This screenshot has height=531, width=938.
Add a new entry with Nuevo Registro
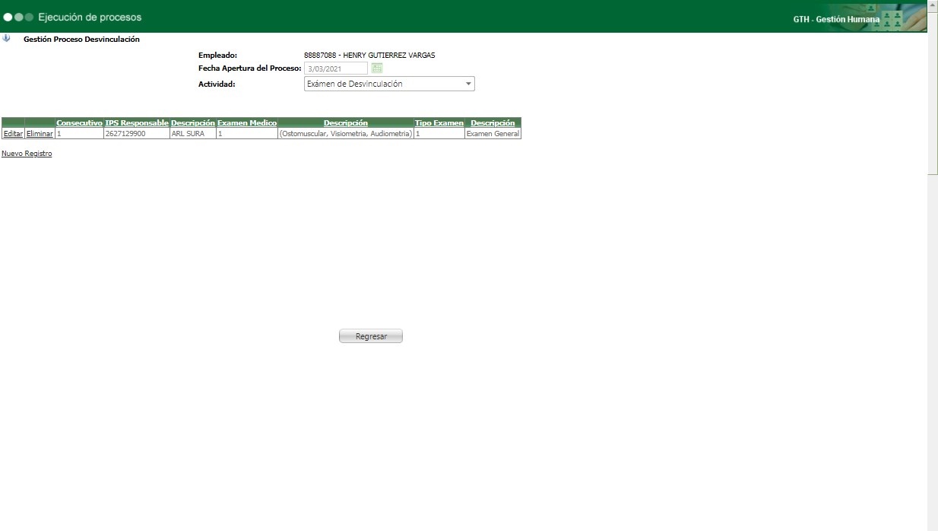click(x=27, y=154)
